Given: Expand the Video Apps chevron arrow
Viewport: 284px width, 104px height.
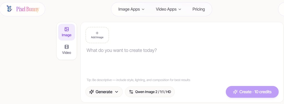Looking at the screenshot, I should pos(180,9).
